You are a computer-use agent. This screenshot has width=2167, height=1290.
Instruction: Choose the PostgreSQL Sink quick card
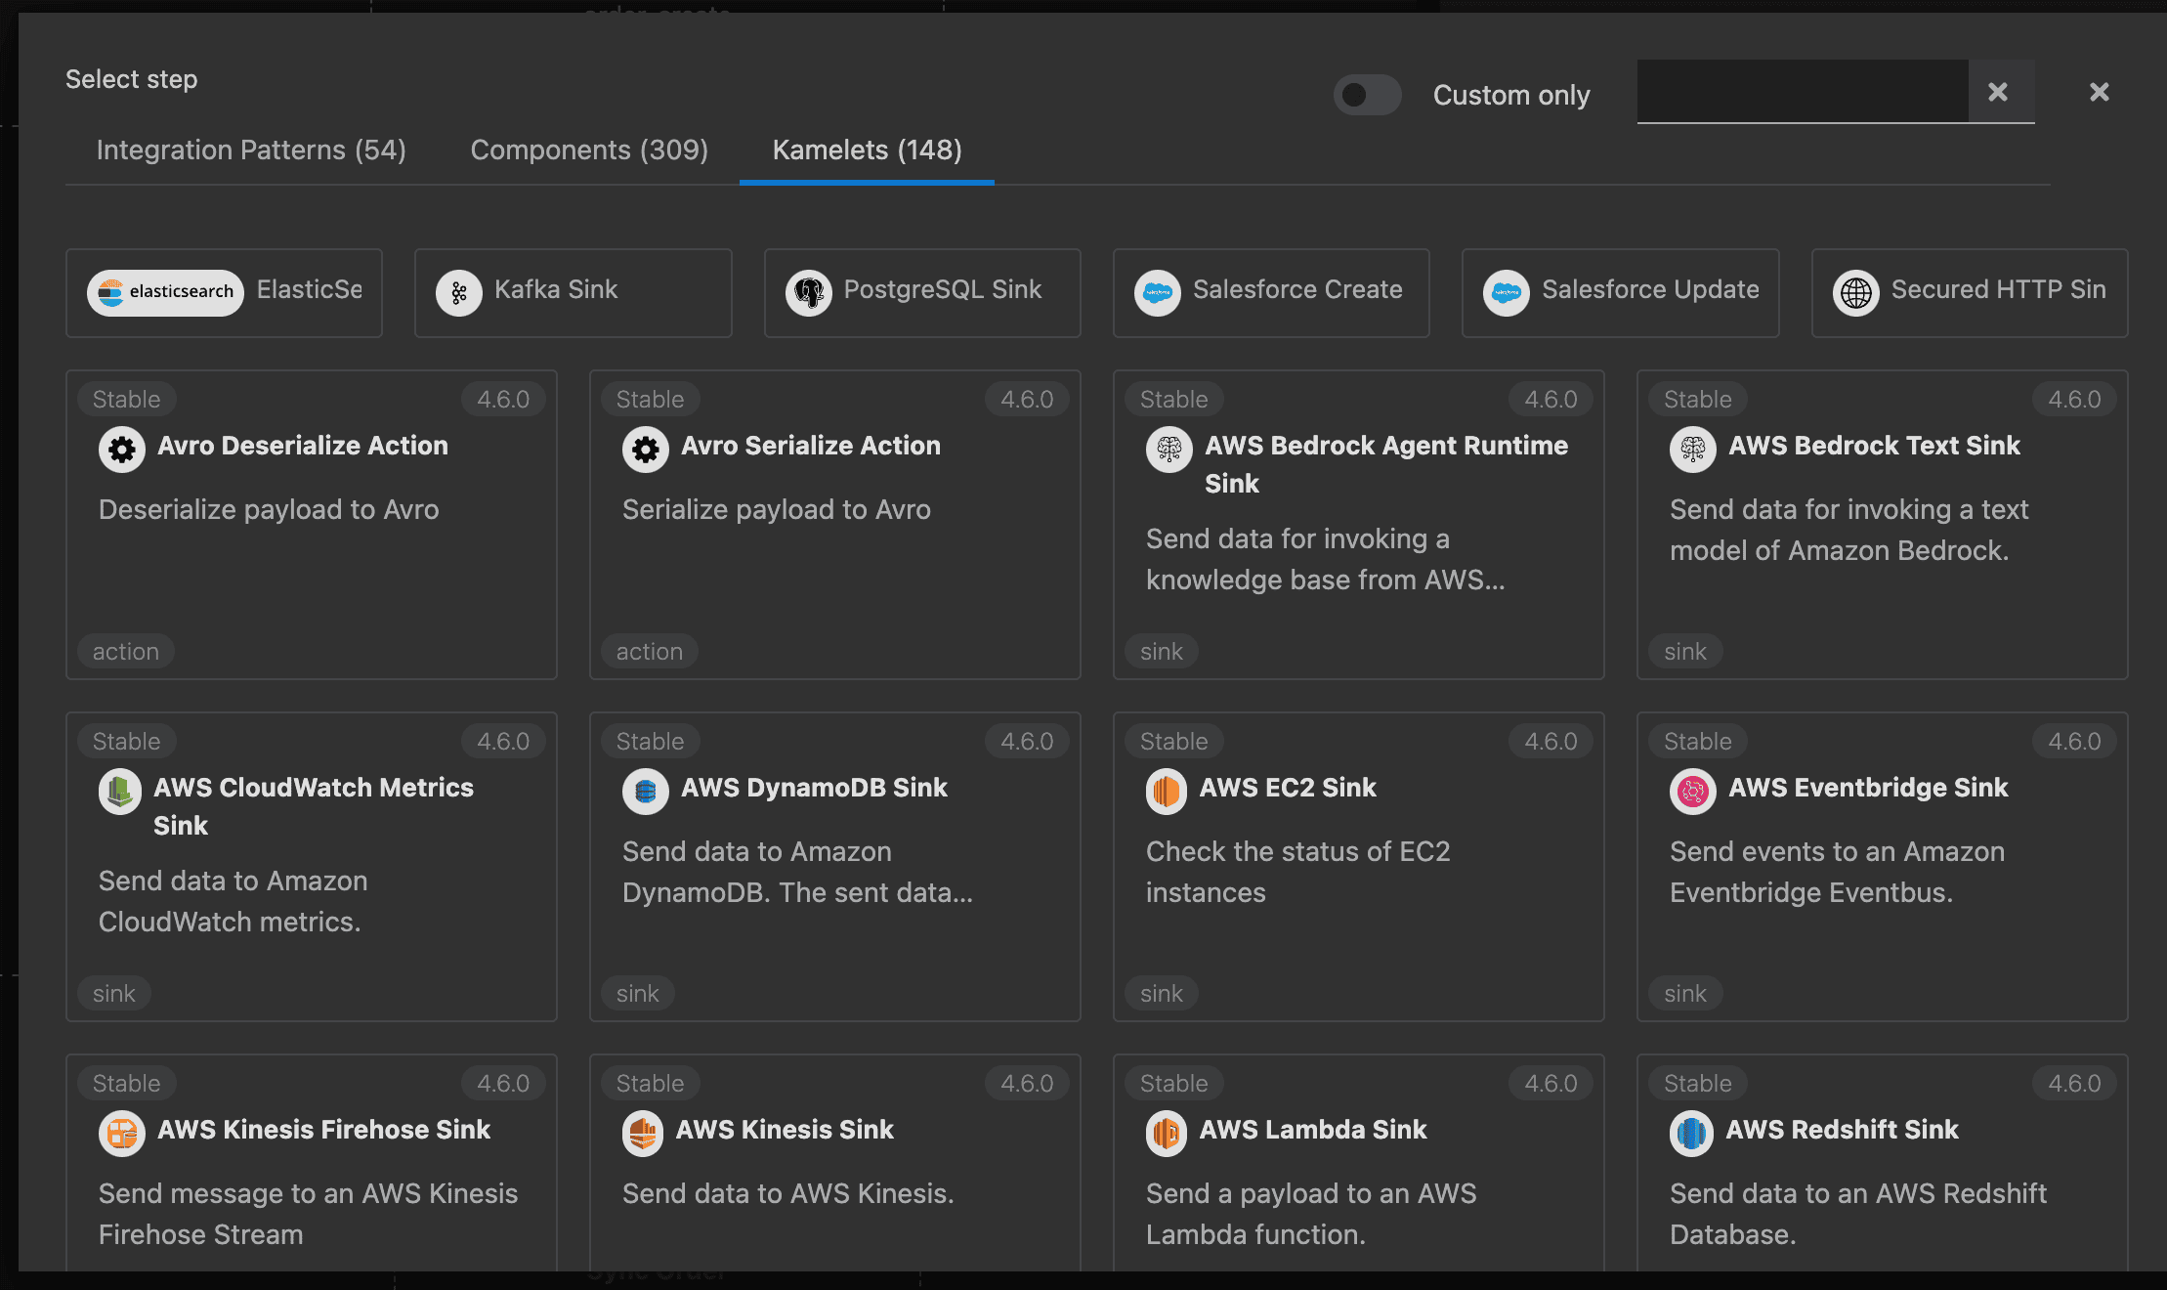point(922,292)
